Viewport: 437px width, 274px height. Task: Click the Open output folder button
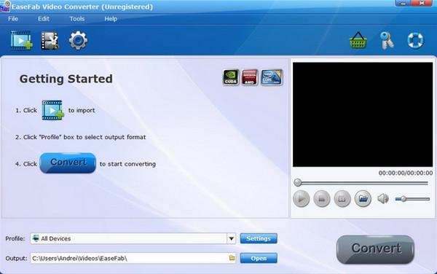(x=259, y=259)
